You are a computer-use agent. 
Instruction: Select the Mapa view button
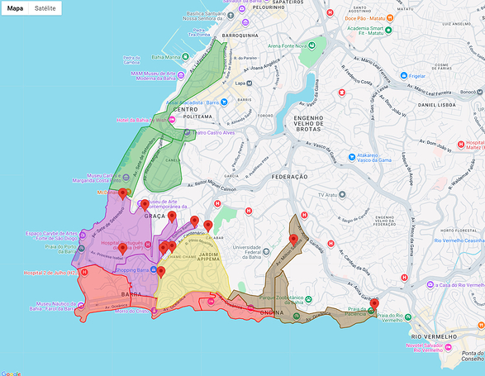pyautogui.click(x=15, y=8)
